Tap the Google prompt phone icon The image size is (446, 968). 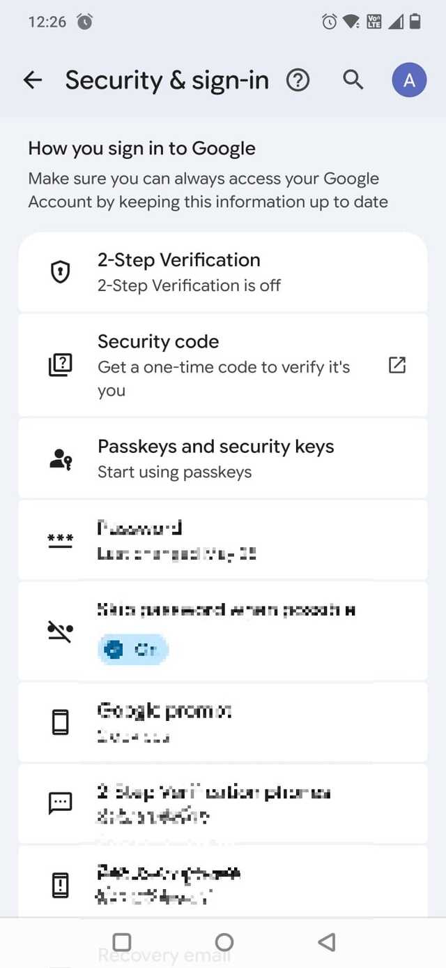(x=61, y=722)
